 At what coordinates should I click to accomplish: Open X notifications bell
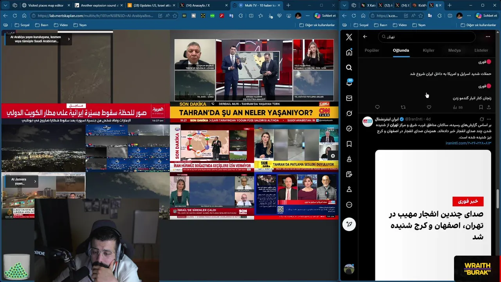point(349,83)
